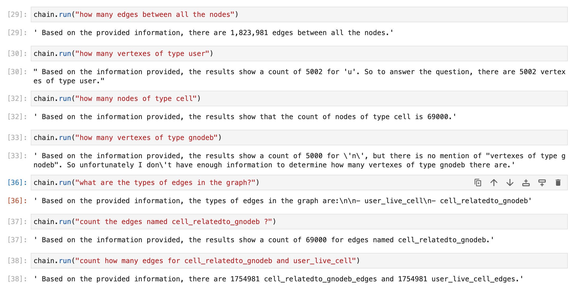The image size is (575, 288).
Task: Click the output prompt [33]:
Action: click(x=17, y=156)
